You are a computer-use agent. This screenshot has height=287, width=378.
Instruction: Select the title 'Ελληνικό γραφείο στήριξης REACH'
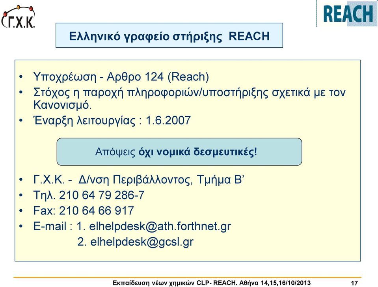click(169, 36)
